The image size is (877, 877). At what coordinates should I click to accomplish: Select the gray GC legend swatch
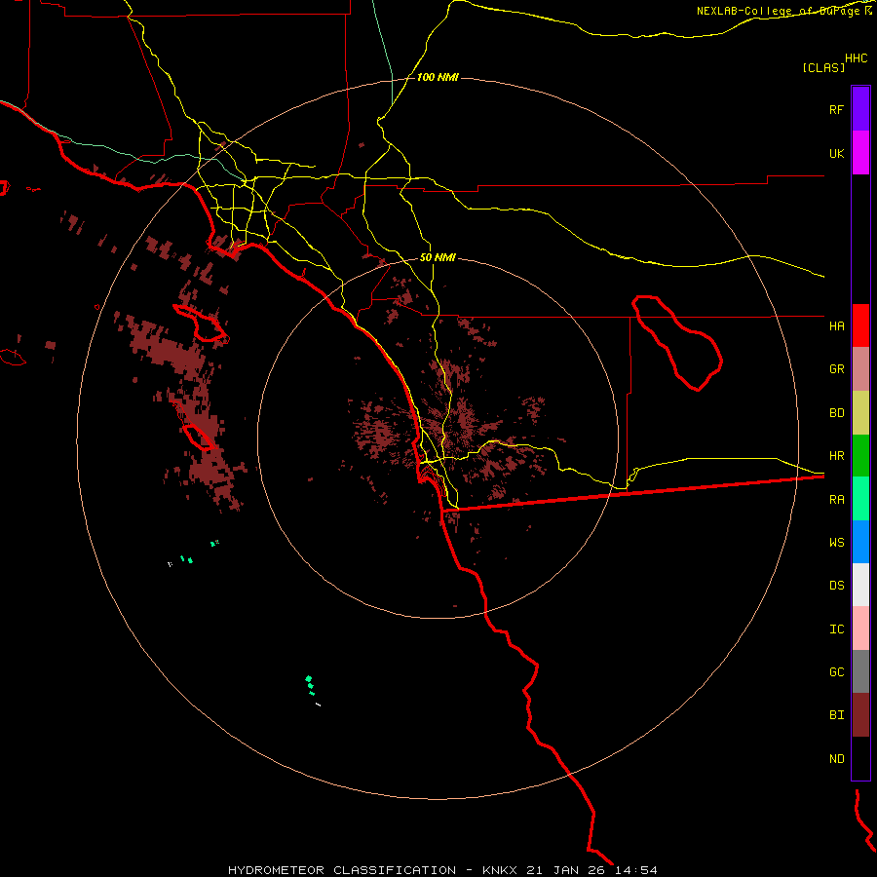860,671
